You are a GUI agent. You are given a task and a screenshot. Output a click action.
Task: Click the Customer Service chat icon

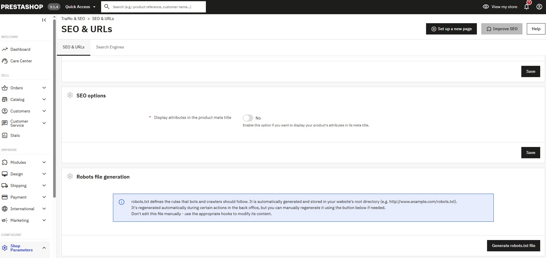[5, 123]
